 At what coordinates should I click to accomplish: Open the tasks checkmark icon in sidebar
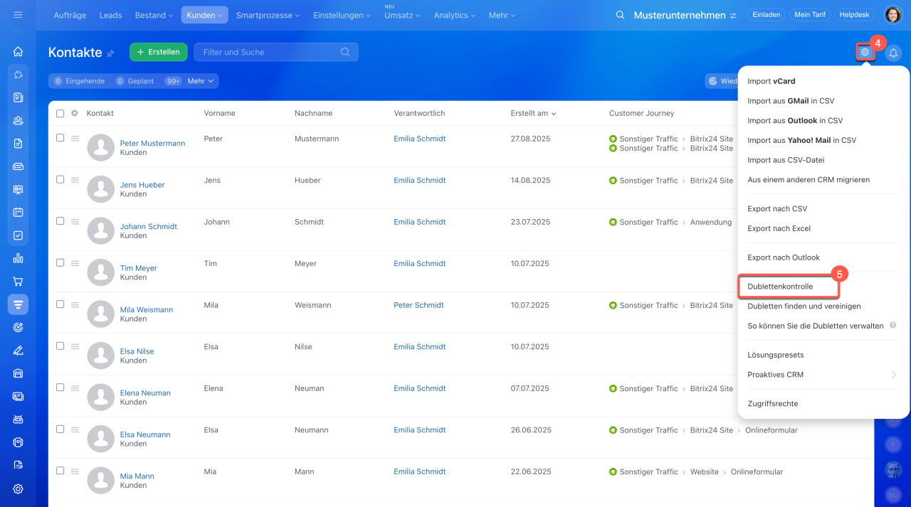click(x=18, y=235)
